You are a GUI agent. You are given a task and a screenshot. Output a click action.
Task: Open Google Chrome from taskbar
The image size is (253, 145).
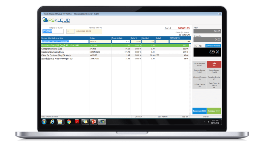69,122
